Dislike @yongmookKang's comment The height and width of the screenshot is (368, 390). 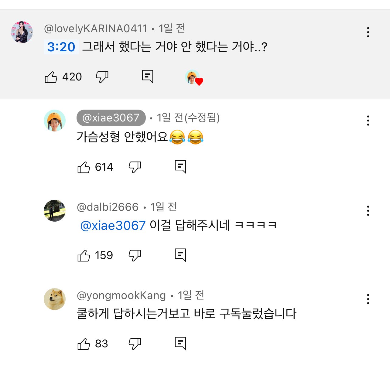click(x=135, y=343)
